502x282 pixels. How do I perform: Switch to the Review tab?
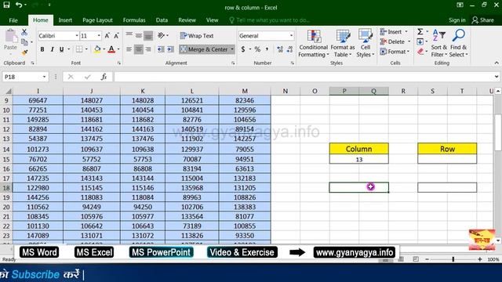(187, 20)
